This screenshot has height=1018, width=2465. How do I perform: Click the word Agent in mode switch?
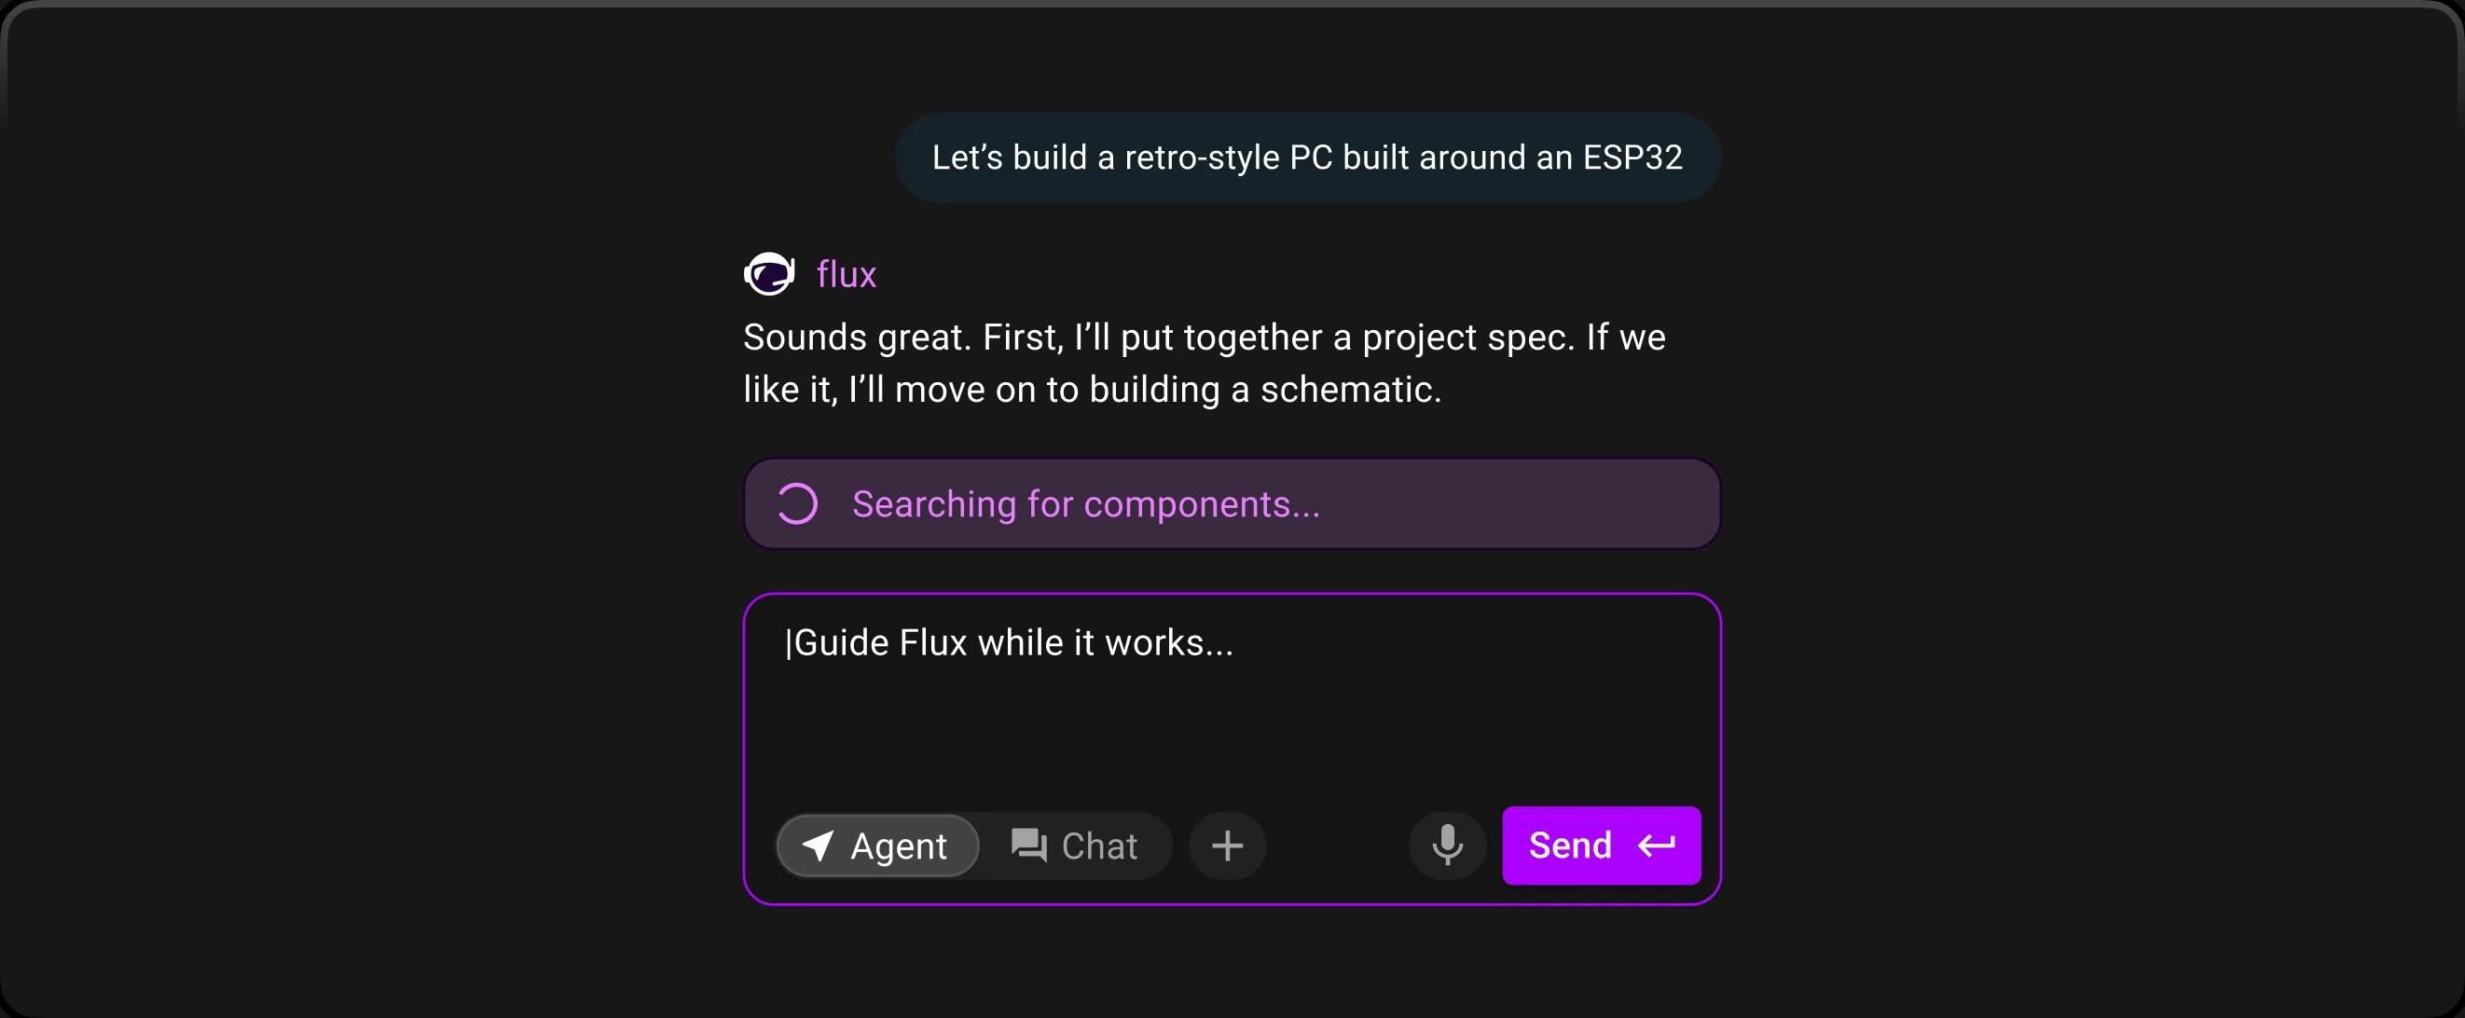(x=899, y=846)
